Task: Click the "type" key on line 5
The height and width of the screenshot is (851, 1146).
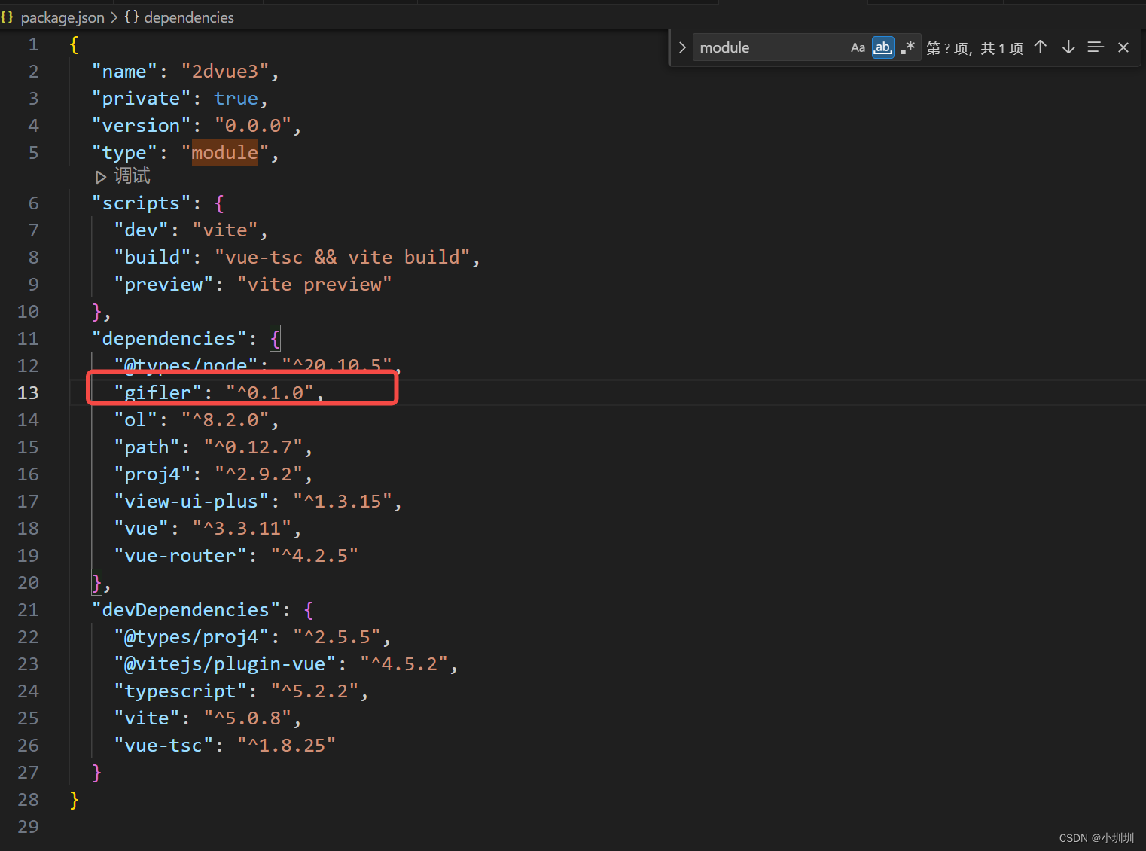Action: [125, 153]
